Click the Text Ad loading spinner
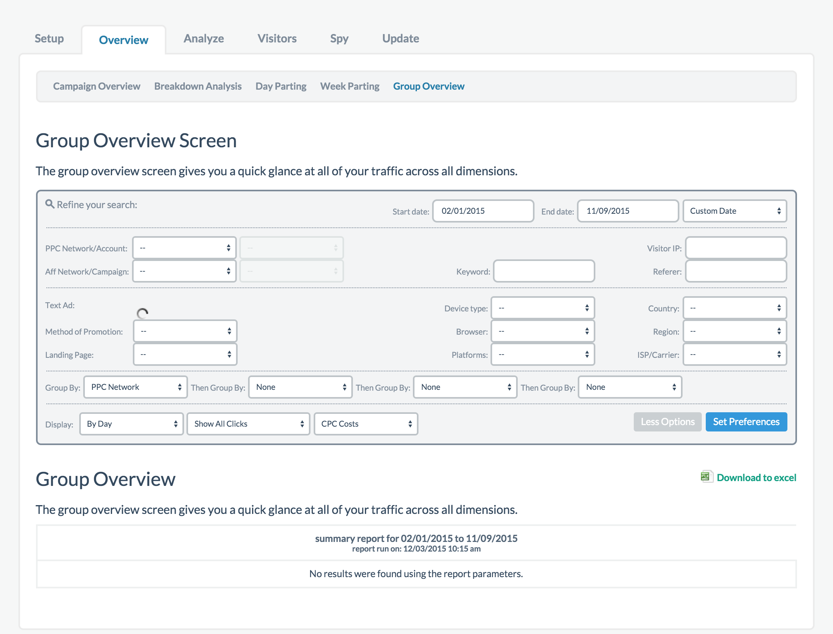Viewport: 833px width, 634px height. [142, 313]
